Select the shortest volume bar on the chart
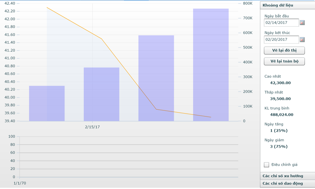Viewport: 315px width, 189px height. coord(47,103)
